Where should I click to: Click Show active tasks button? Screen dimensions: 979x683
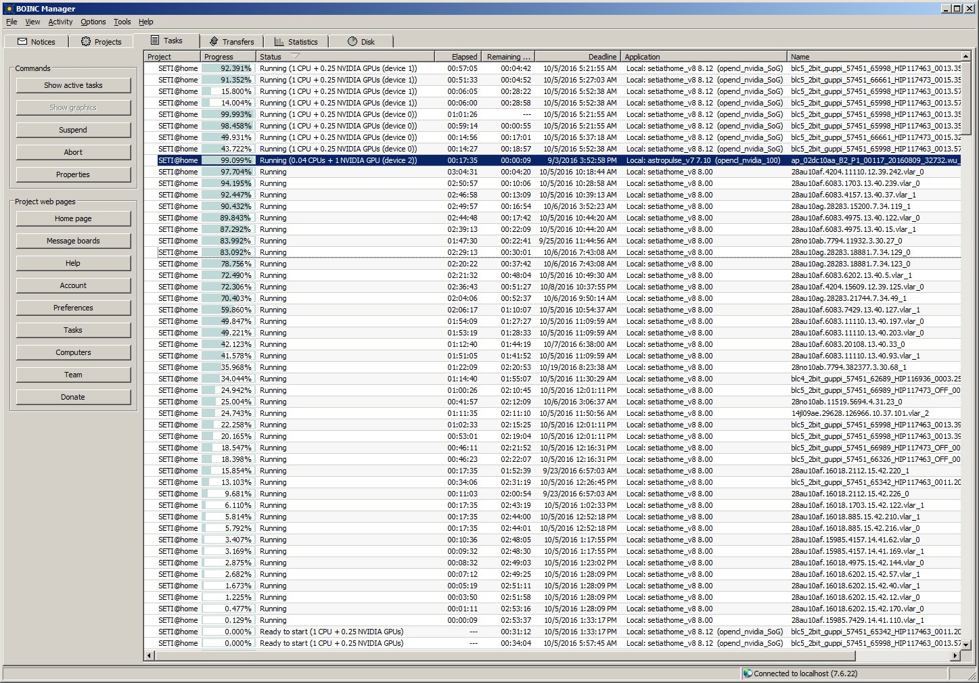73,85
